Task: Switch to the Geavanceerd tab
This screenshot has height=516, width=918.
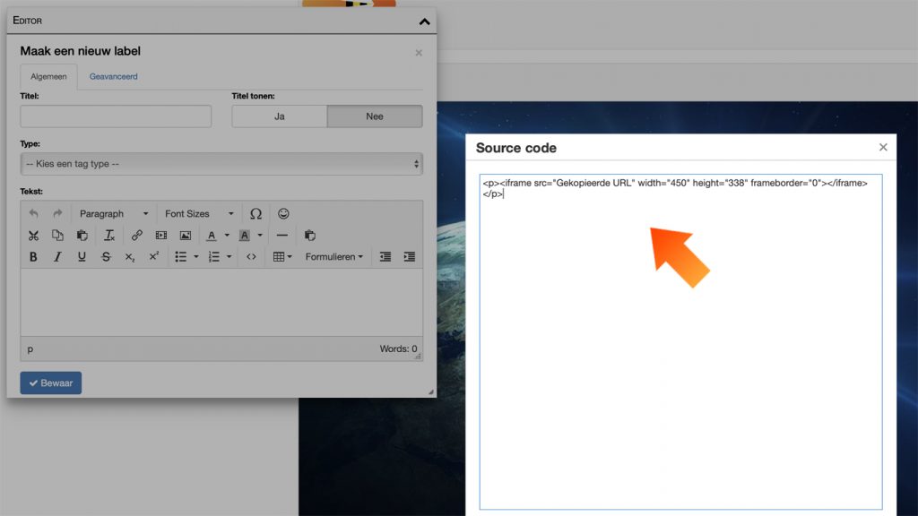Action: (x=114, y=77)
